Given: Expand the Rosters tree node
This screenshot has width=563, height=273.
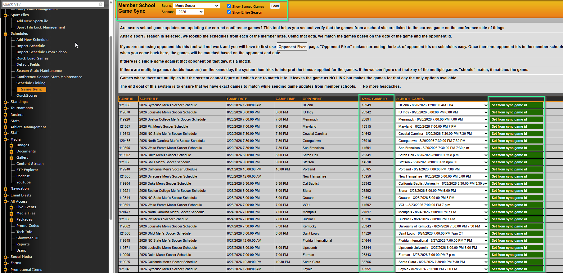Looking at the screenshot, I should [5, 115].
